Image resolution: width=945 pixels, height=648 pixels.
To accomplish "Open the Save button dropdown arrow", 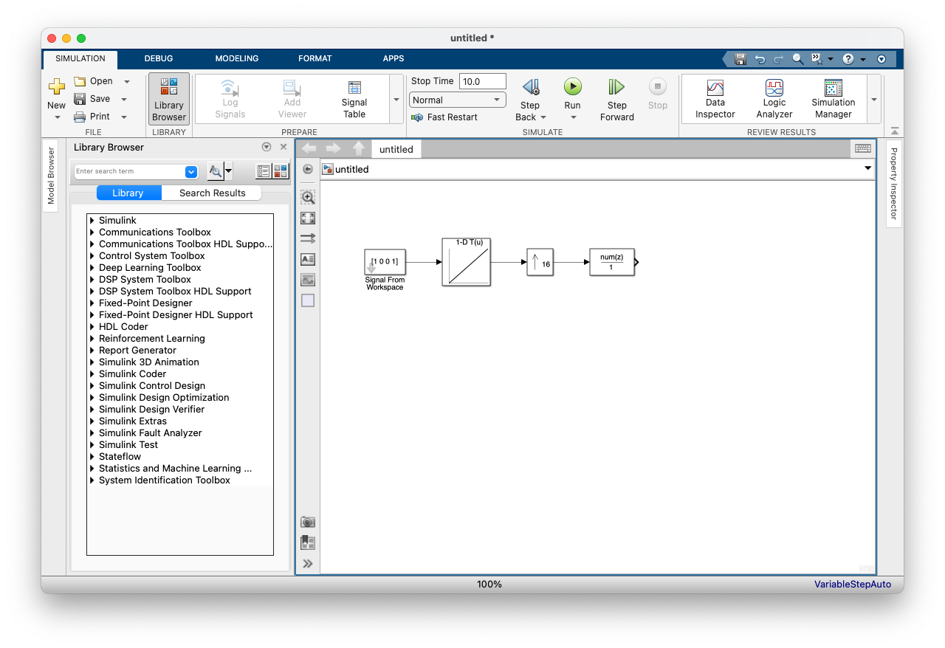I will 124,99.
